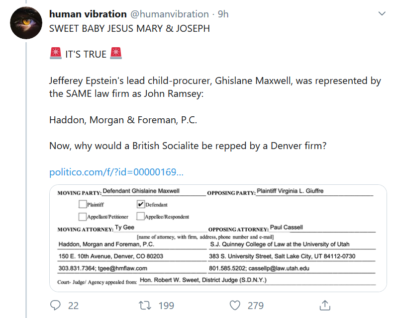Screen dimensions: 397x318
Task: Click the first red siren emoji
Action: click(x=55, y=54)
